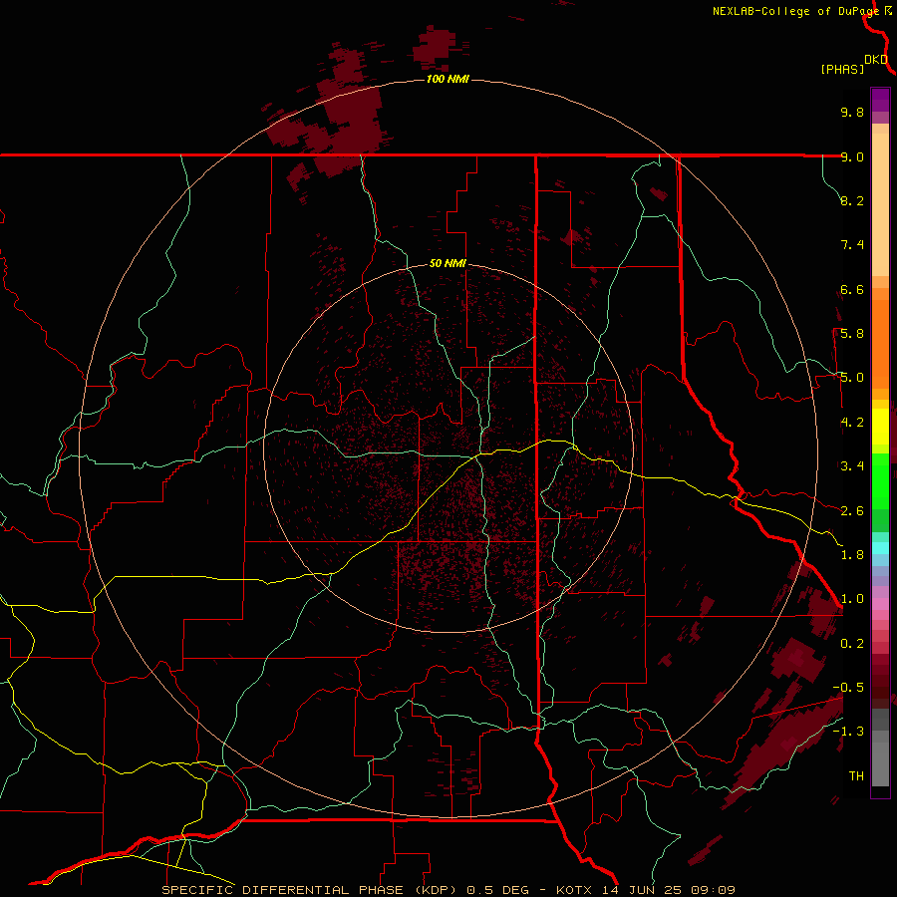897x897 pixels.
Task: Click the 1.0 scale value
Action: coord(852,599)
